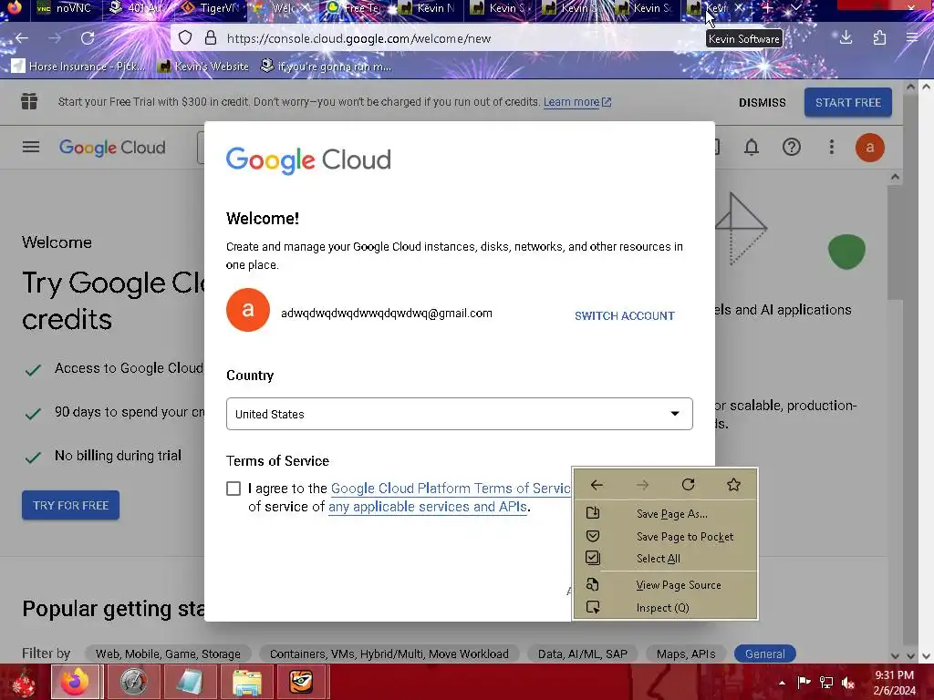
Task: Open the extensions puzzle icon
Action: tap(879, 38)
